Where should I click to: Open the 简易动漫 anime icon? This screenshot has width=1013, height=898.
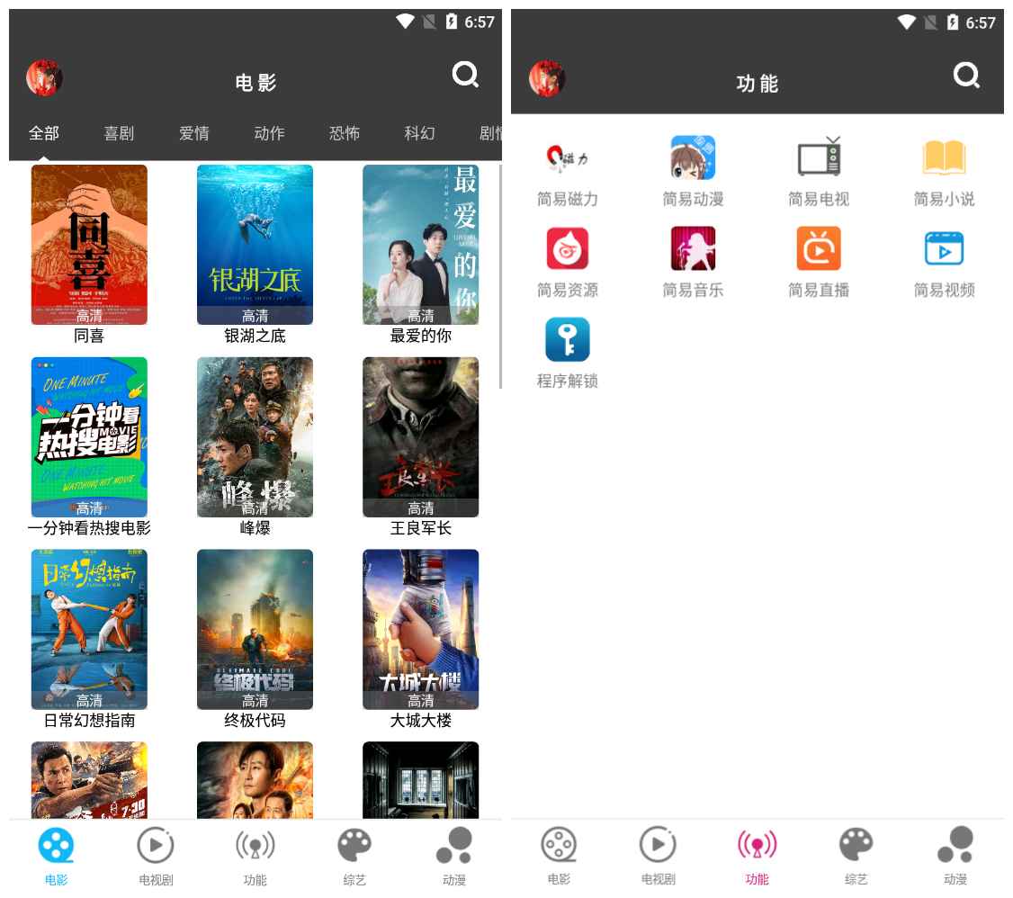point(693,158)
